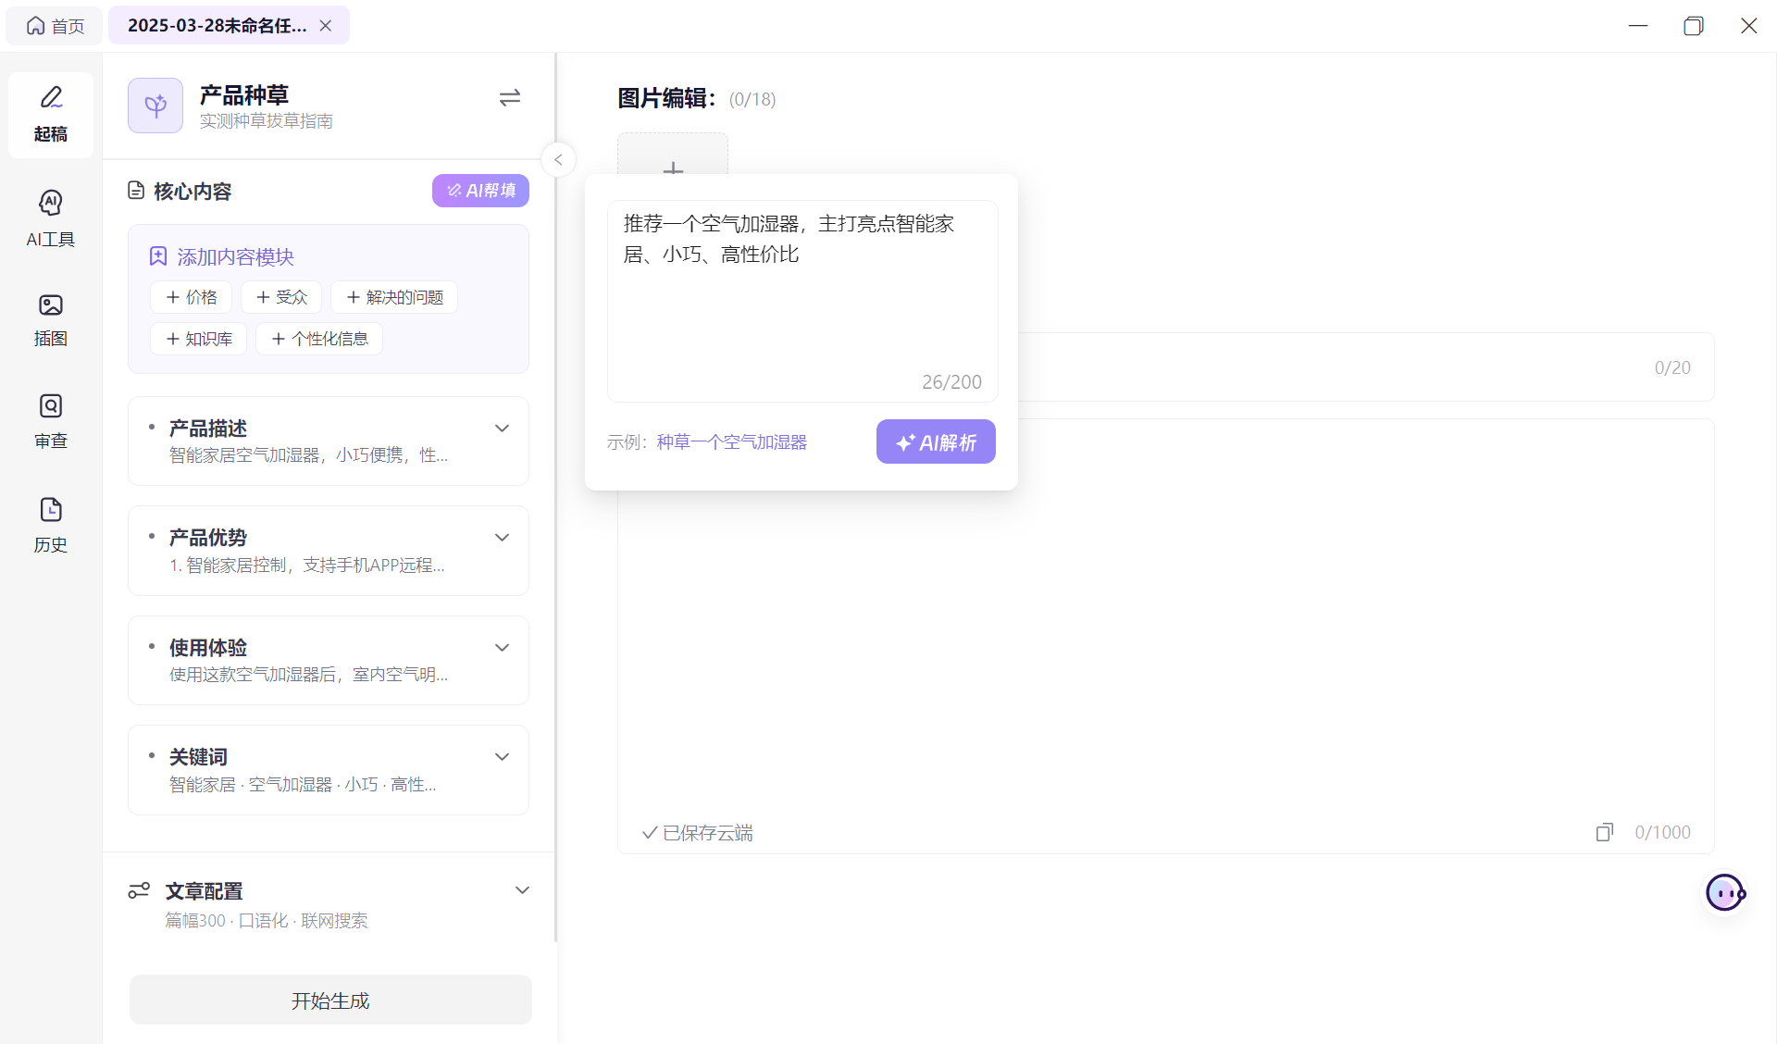Switch template via the swap arrows icon
The image size is (1777, 1044).
(510, 97)
